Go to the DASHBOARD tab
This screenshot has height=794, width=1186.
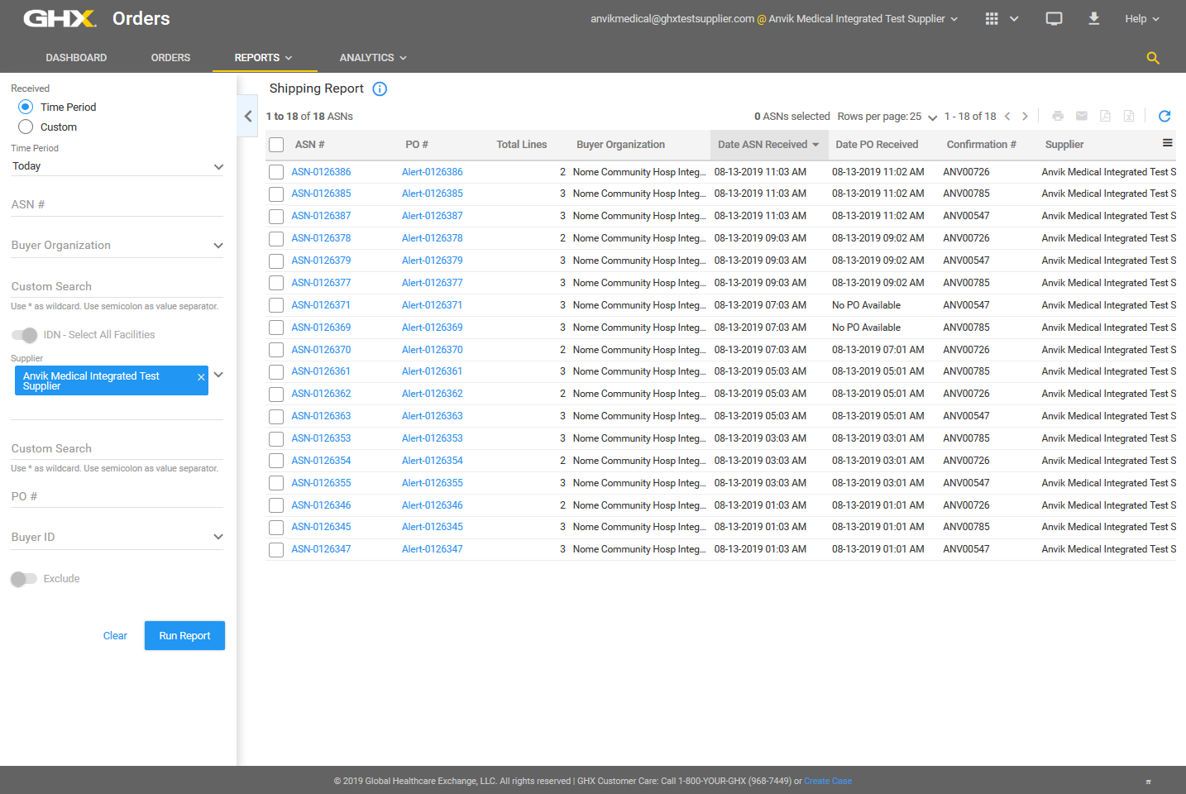76,58
